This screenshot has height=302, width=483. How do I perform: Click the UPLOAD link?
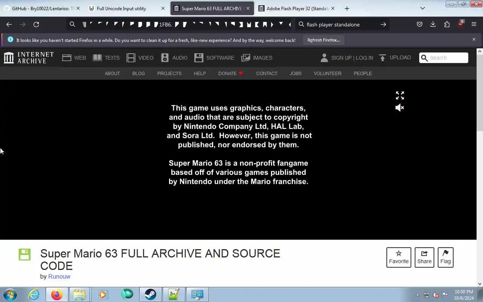[400, 58]
